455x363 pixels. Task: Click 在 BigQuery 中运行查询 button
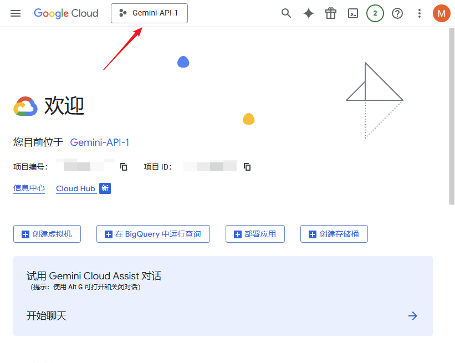tap(153, 234)
